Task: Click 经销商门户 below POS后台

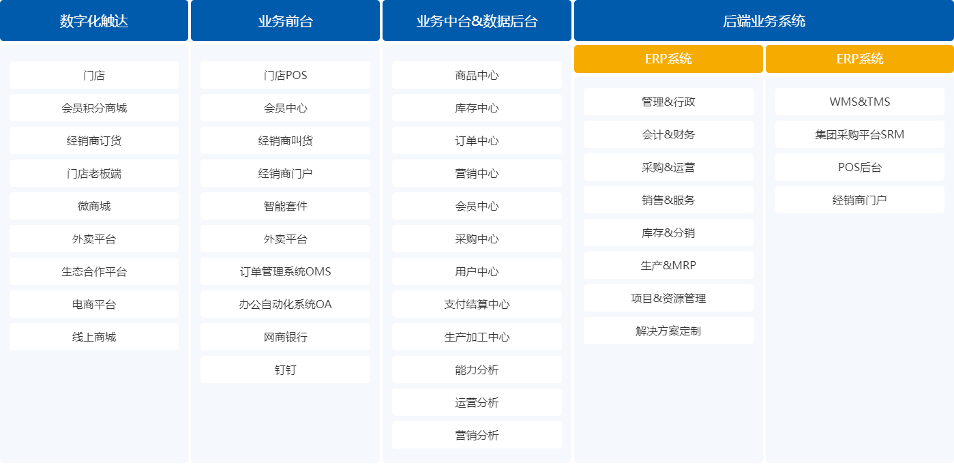Action: (860, 200)
